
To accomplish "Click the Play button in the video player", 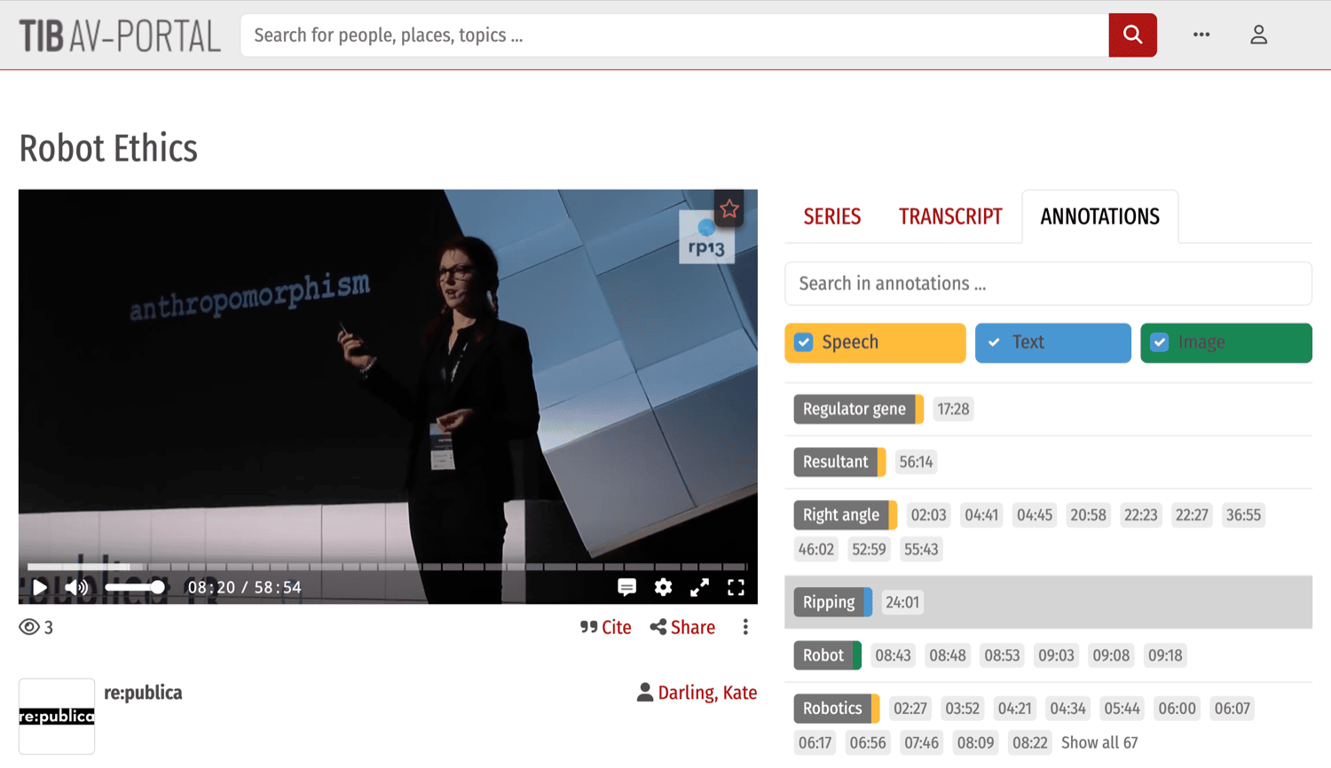I will 39,587.
